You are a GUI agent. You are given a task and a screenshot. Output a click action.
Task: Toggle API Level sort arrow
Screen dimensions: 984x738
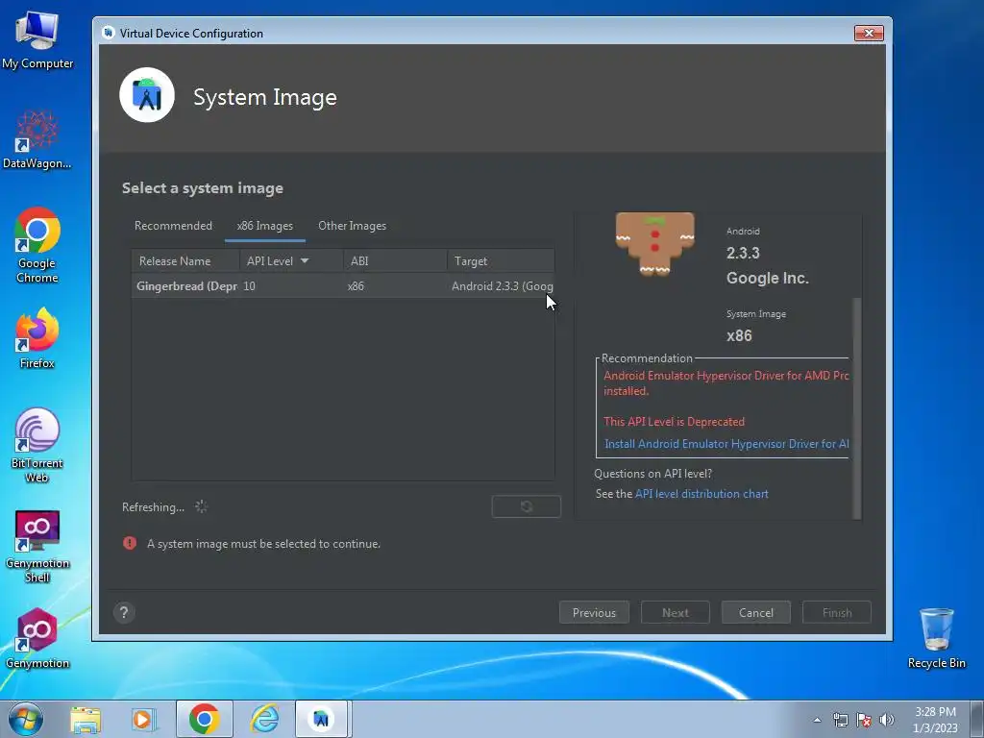(x=305, y=261)
